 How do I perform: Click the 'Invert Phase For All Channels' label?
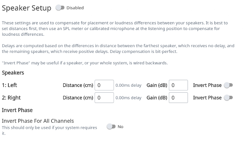(x=38, y=121)
